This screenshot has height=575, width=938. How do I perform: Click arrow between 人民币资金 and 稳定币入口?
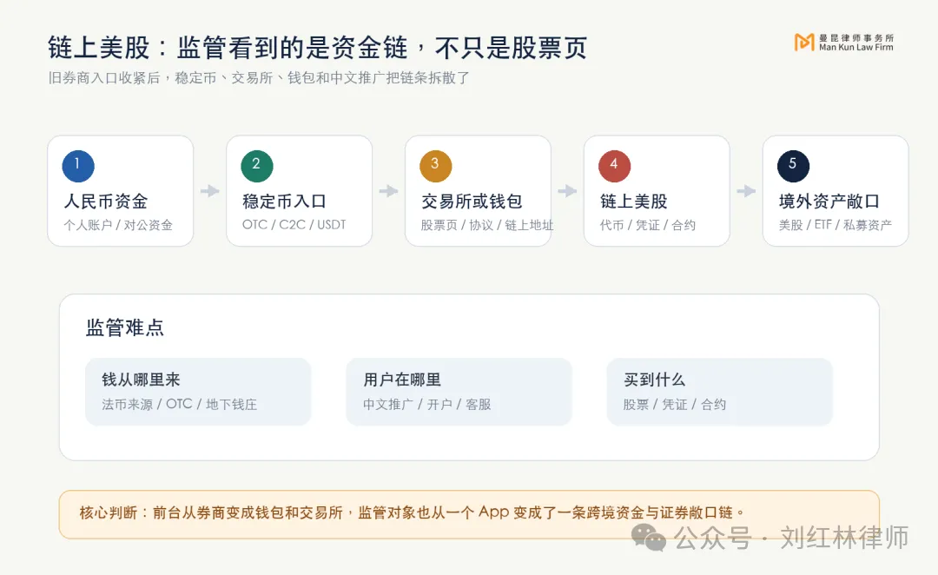click(210, 191)
